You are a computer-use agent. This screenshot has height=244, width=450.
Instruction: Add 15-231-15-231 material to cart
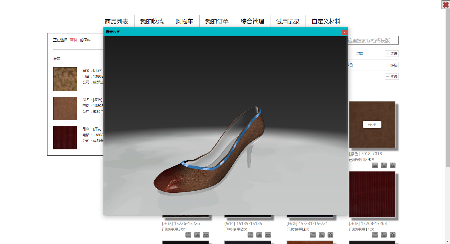point(321,235)
